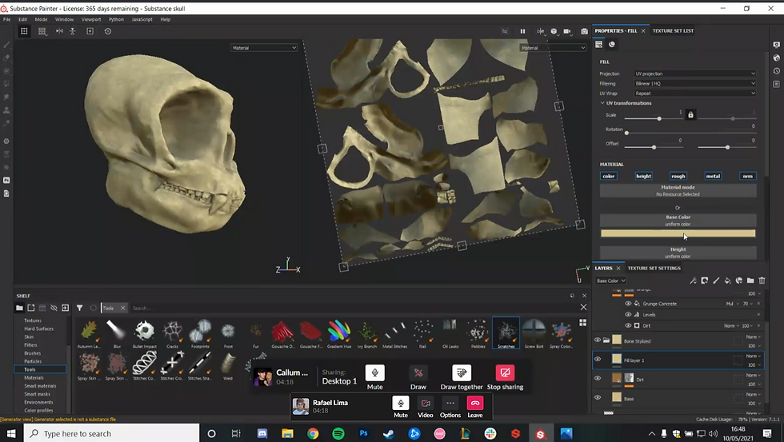Click the Material mode button

pos(678,190)
